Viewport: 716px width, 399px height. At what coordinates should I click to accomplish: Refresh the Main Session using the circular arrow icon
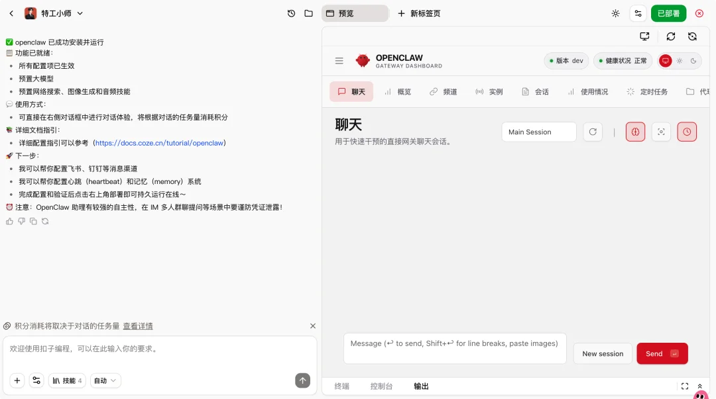(593, 132)
